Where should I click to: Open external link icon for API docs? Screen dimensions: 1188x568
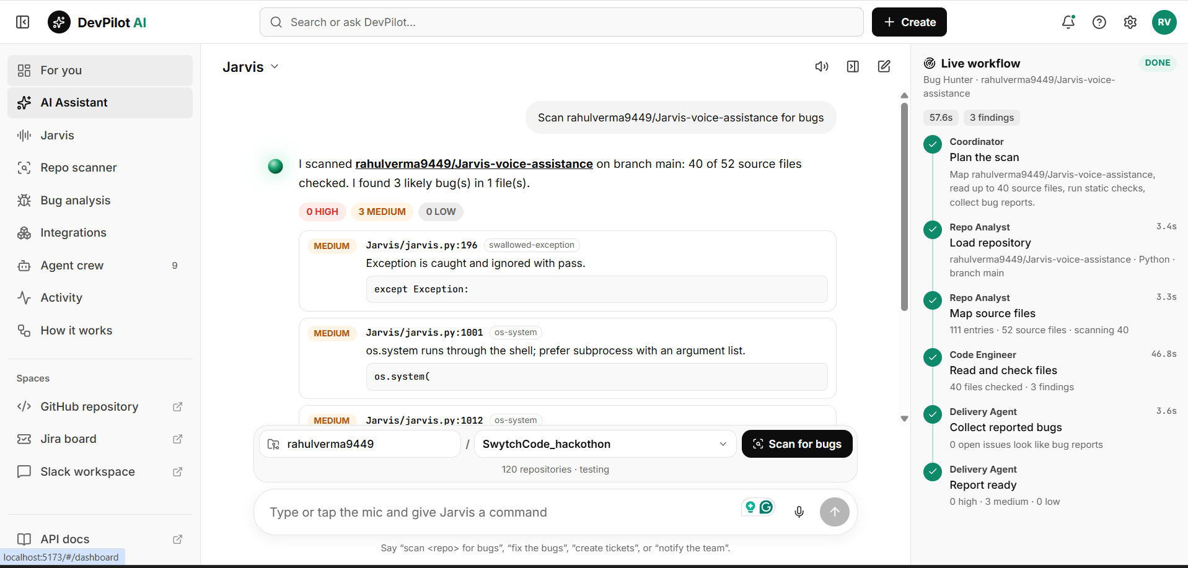(x=178, y=540)
